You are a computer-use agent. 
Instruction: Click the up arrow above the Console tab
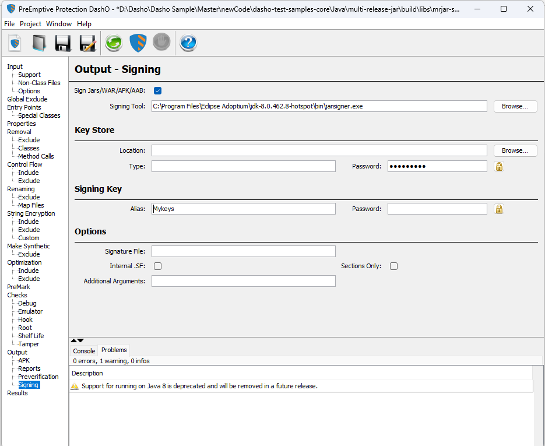click(73, 340)
